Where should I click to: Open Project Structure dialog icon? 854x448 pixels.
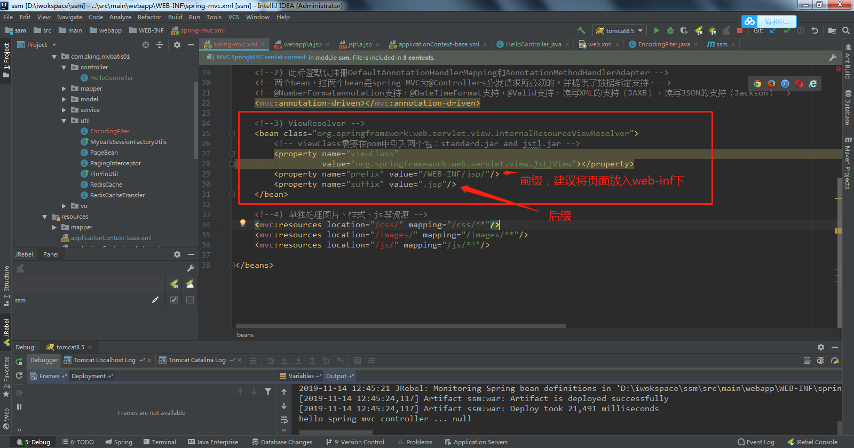coord(832,30)
